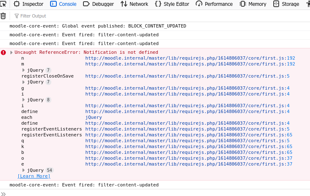Open first.js:37 link for frame e

point(189,164)
